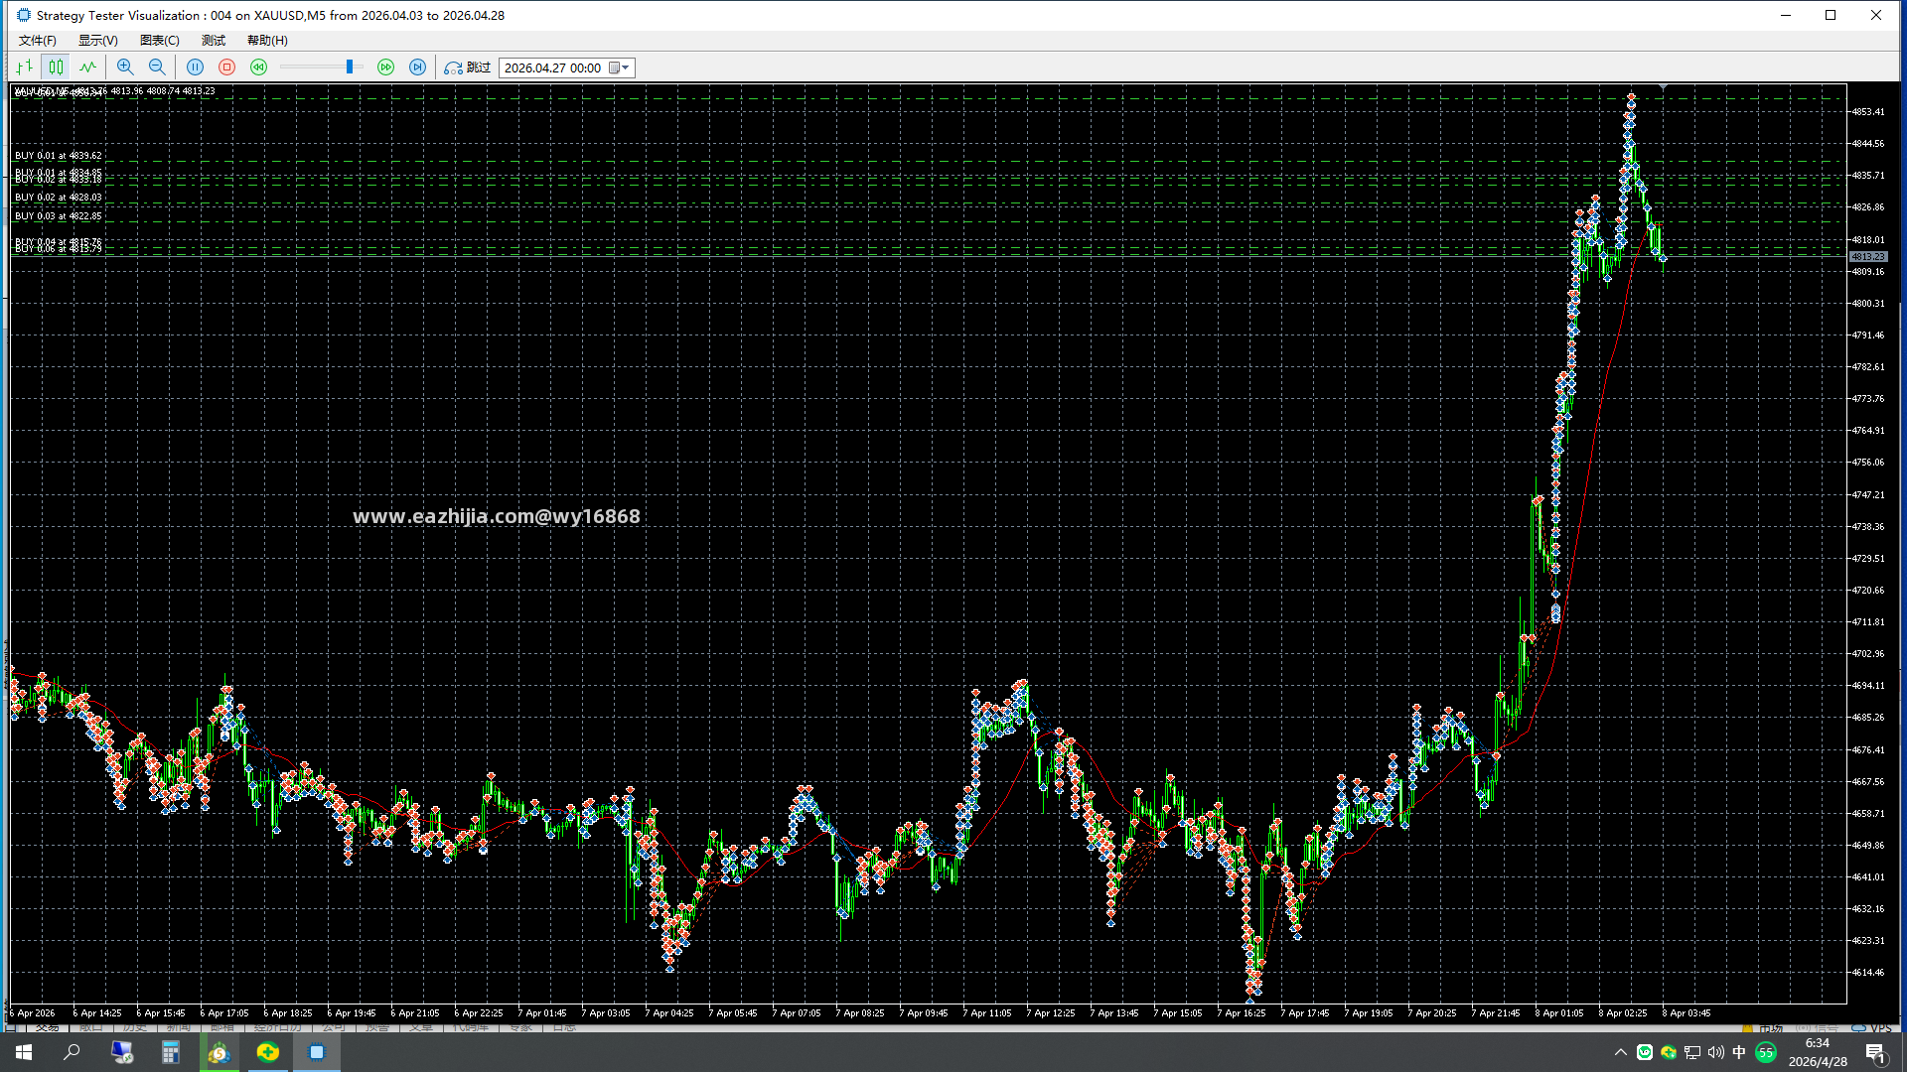Click current price tag 4813.23 on price axis
Screen dimensions: 1907x1072
pos(1868,257)
